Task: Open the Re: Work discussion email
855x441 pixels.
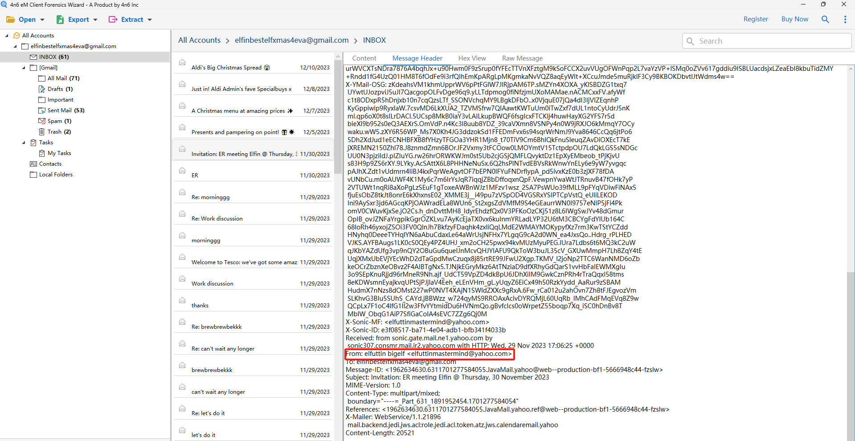Action: [253, 214]
